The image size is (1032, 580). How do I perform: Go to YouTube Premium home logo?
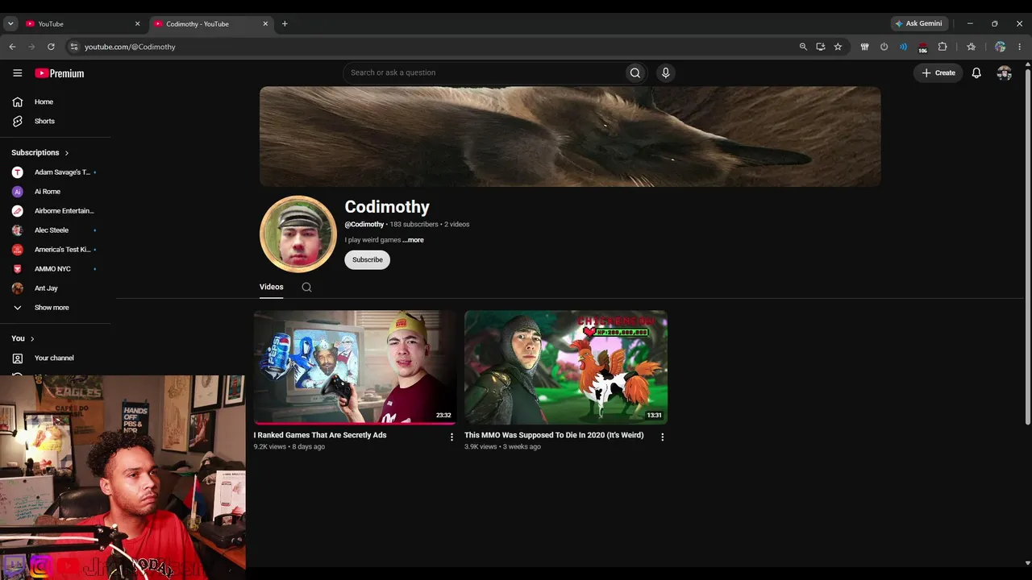coord(60,73)
